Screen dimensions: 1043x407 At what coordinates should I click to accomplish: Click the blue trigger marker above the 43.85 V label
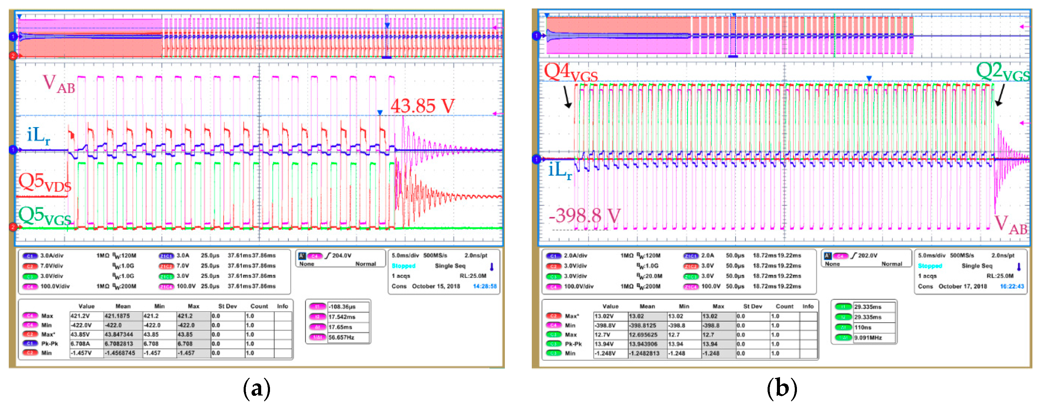379,112
